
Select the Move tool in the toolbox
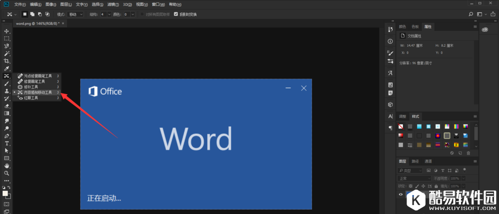click(x=6, y=31)
